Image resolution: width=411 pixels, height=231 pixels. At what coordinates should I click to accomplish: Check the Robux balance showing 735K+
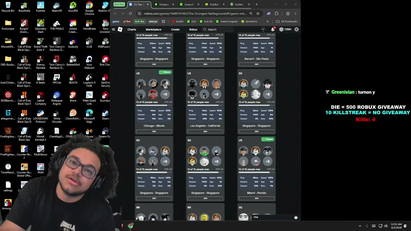[x=285, y=30]
